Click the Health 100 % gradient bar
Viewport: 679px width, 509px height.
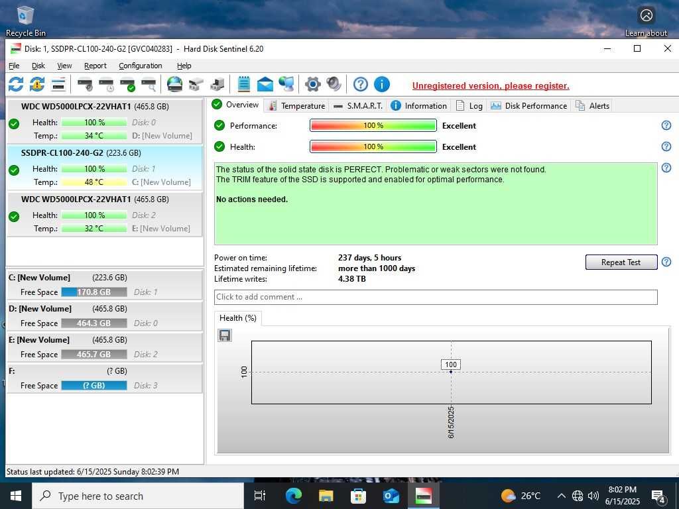click(373, 146)
